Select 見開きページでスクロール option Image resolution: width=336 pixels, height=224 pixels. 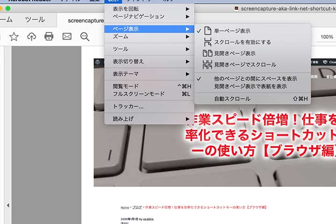[x=253, y=64]
